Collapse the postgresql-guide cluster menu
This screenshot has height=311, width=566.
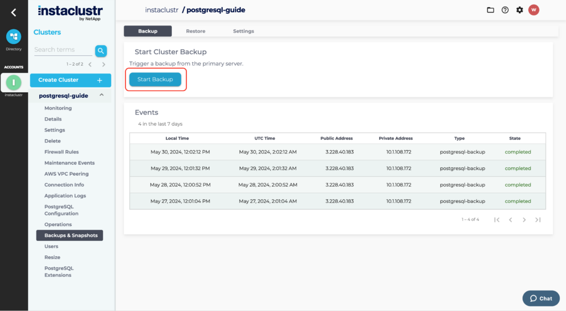102,96
